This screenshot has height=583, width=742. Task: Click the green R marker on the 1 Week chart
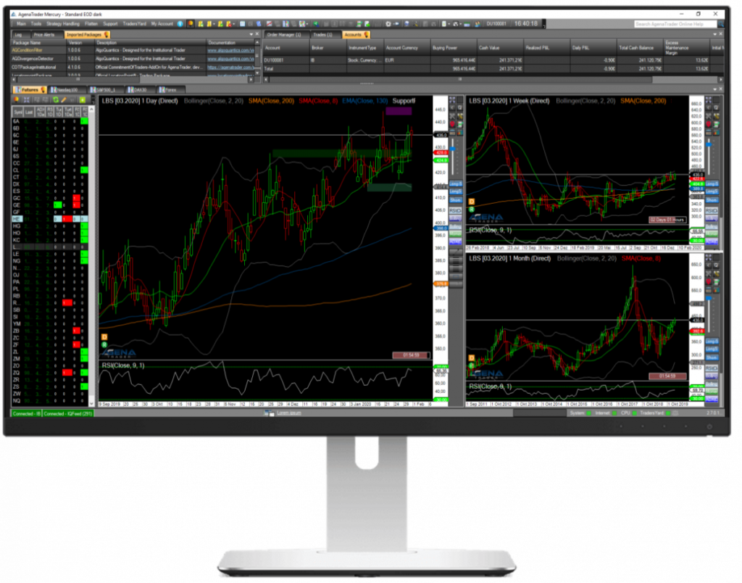click(471, 209)
